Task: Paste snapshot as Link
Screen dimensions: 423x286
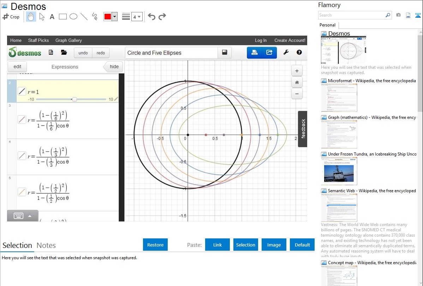Action: click(218, 244)
